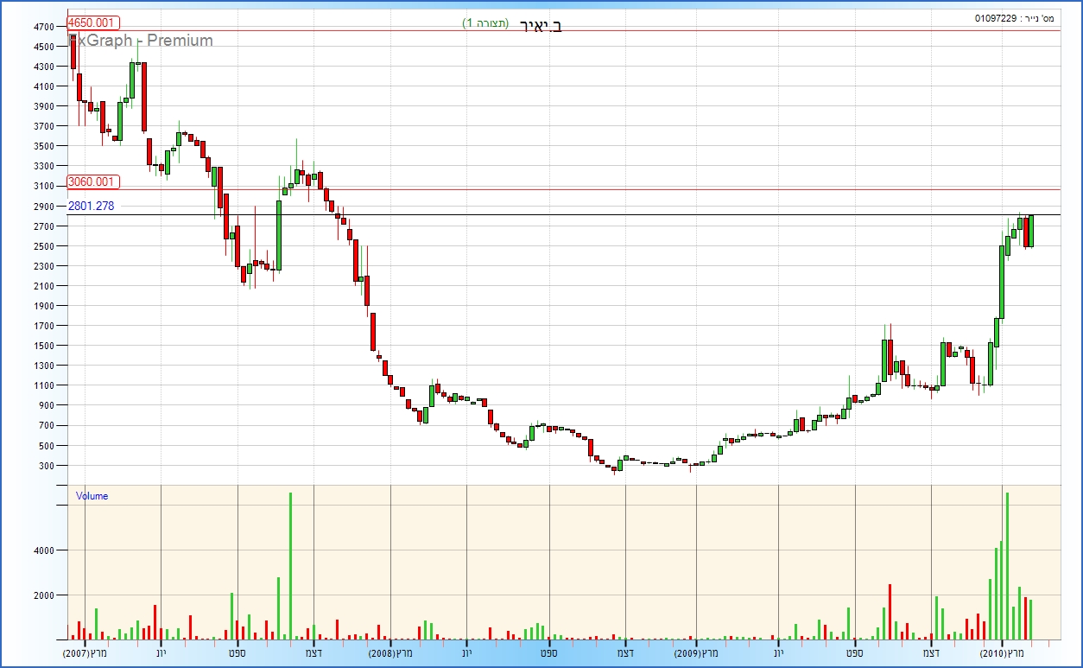Click the 2801.278 blue current price label
This screenshot has width=1083, height=668.
click(x=92, y=206)
